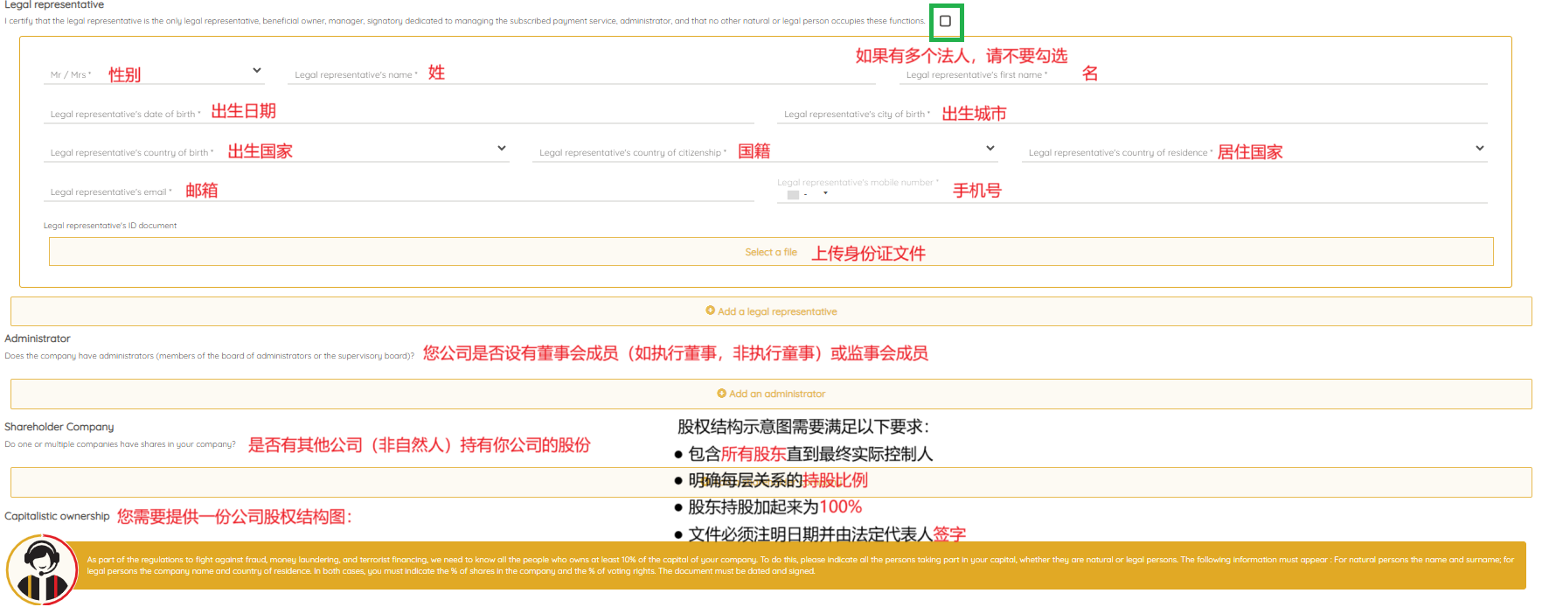Expand the country of residence dropdown
The width and height of the screenshot is (1542, 607).
1479,149
